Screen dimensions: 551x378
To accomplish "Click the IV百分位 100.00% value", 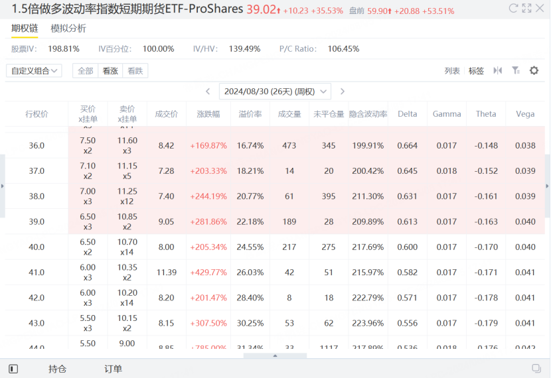I will coord(158,49).
